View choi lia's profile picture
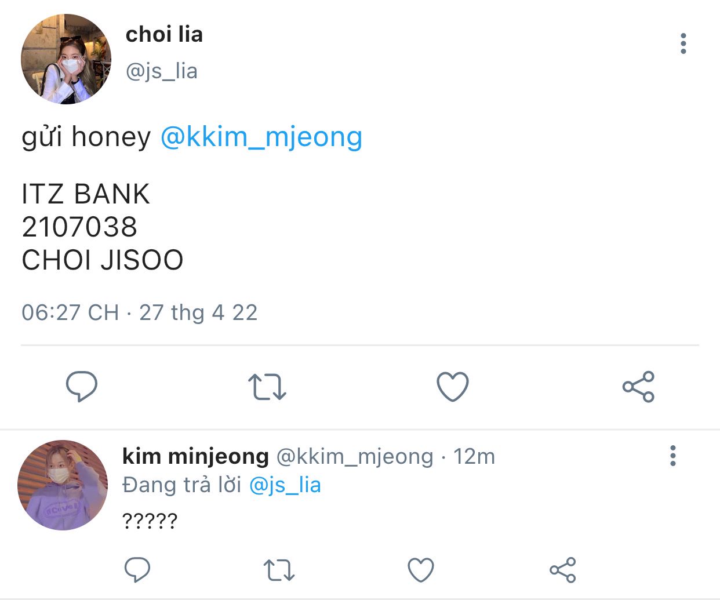This screenshot has width=720, height=600. point(66,59)
